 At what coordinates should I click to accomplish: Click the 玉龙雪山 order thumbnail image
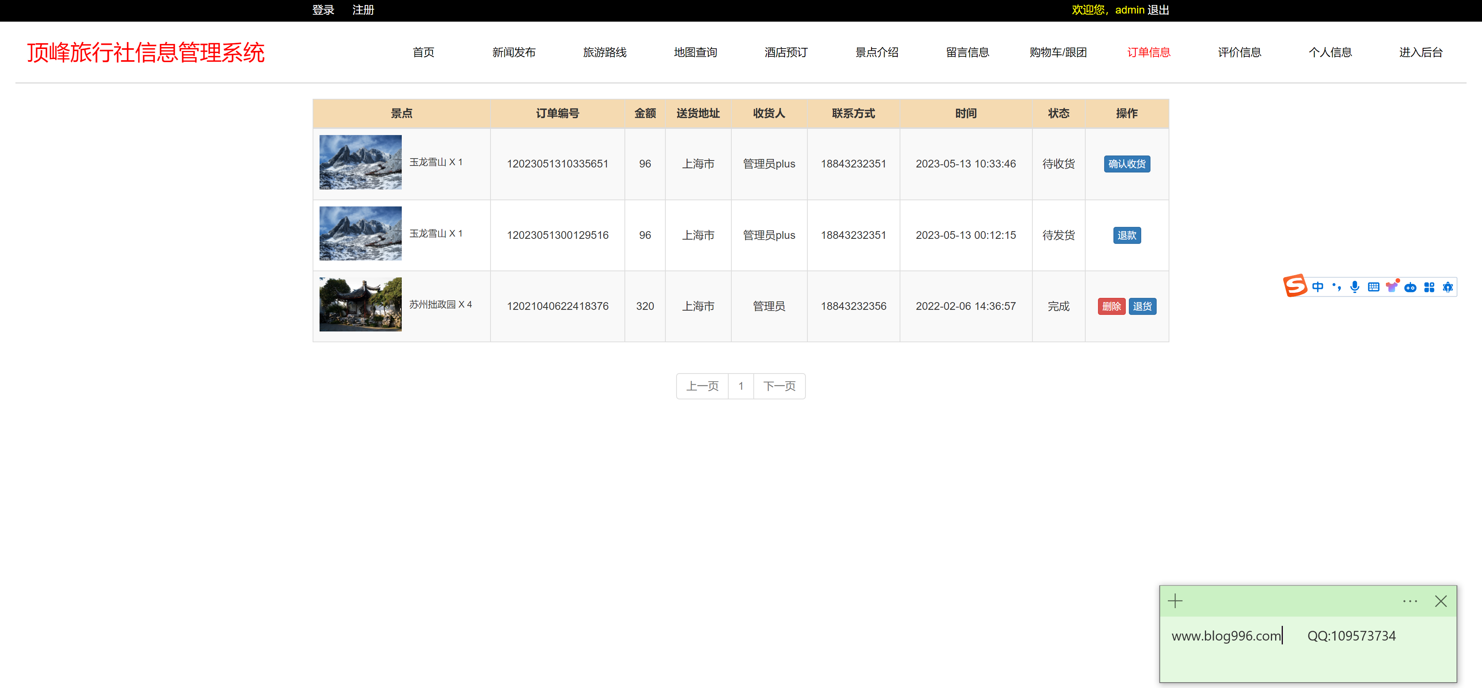(360, 162)
